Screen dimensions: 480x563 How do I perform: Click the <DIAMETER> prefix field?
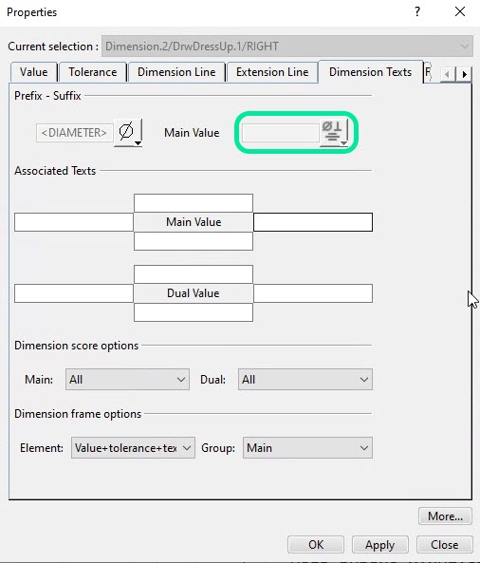point(75,133)
